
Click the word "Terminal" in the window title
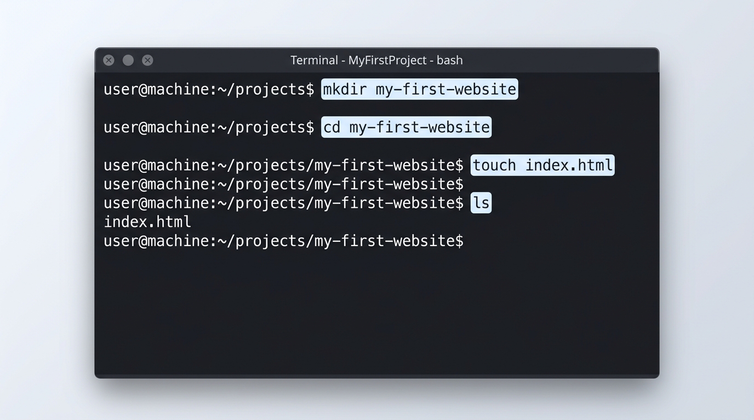pos(313,60)
